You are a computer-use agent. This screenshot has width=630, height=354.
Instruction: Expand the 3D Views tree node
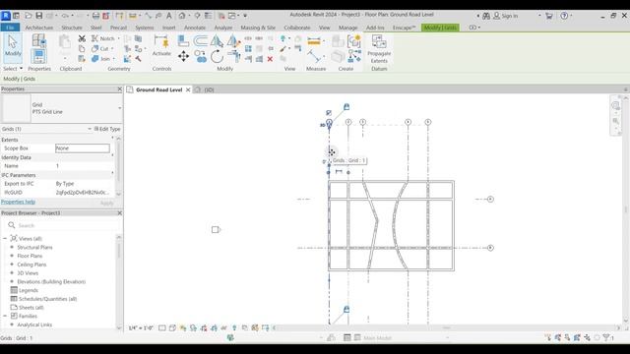[12, 273]
